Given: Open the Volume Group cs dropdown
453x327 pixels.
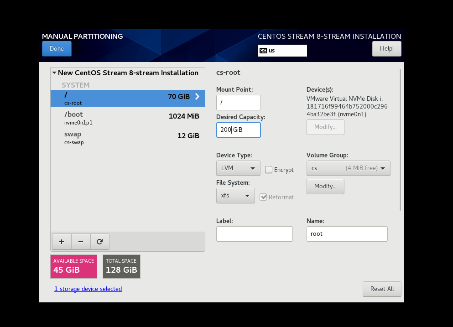Looking at the screenshot, I should pos(348,168).
